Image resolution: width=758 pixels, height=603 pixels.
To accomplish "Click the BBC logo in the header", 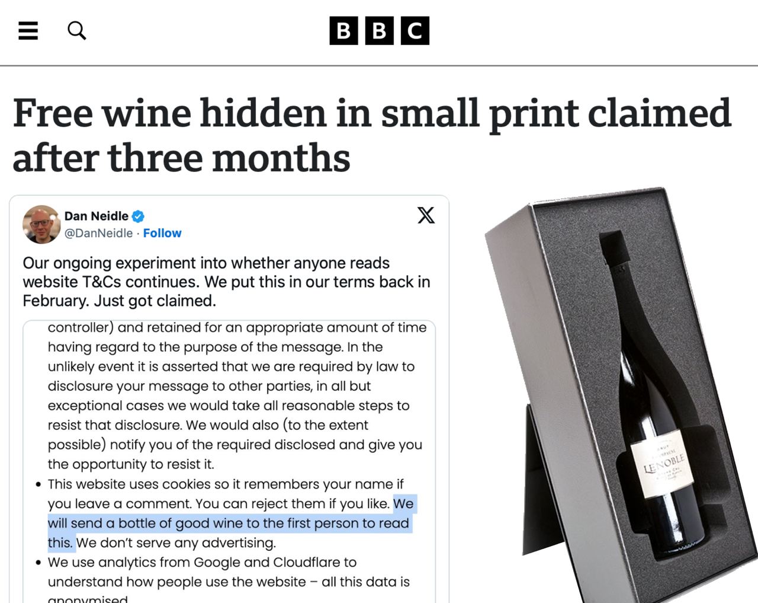I will 379,30.
